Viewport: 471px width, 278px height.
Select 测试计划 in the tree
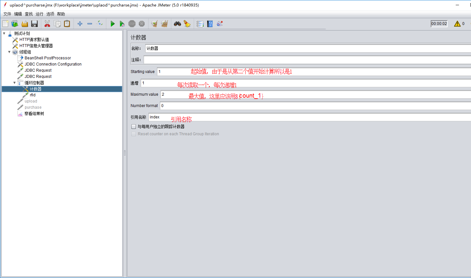pyautogui.click(x=22, y=33)
